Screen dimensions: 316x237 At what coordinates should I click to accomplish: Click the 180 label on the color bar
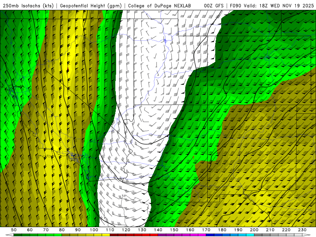pos(222,230)
